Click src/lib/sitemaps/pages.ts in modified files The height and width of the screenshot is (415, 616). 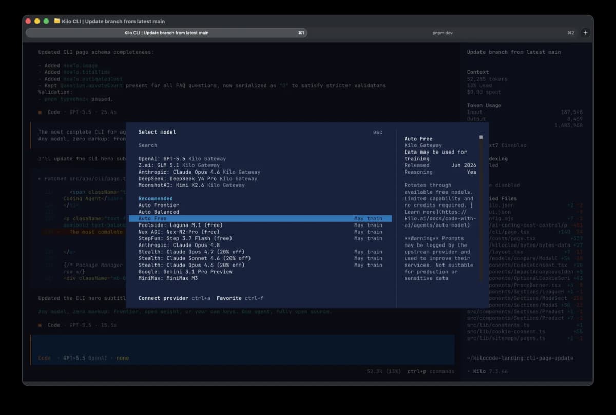pyautogui.click(x=506, y=338)
